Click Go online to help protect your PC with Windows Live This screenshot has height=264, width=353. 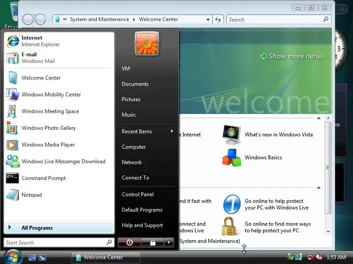tap(277, 204)
